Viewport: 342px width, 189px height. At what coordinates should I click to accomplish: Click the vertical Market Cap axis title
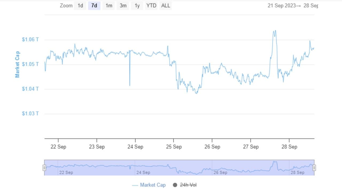[x=17, y=64]
